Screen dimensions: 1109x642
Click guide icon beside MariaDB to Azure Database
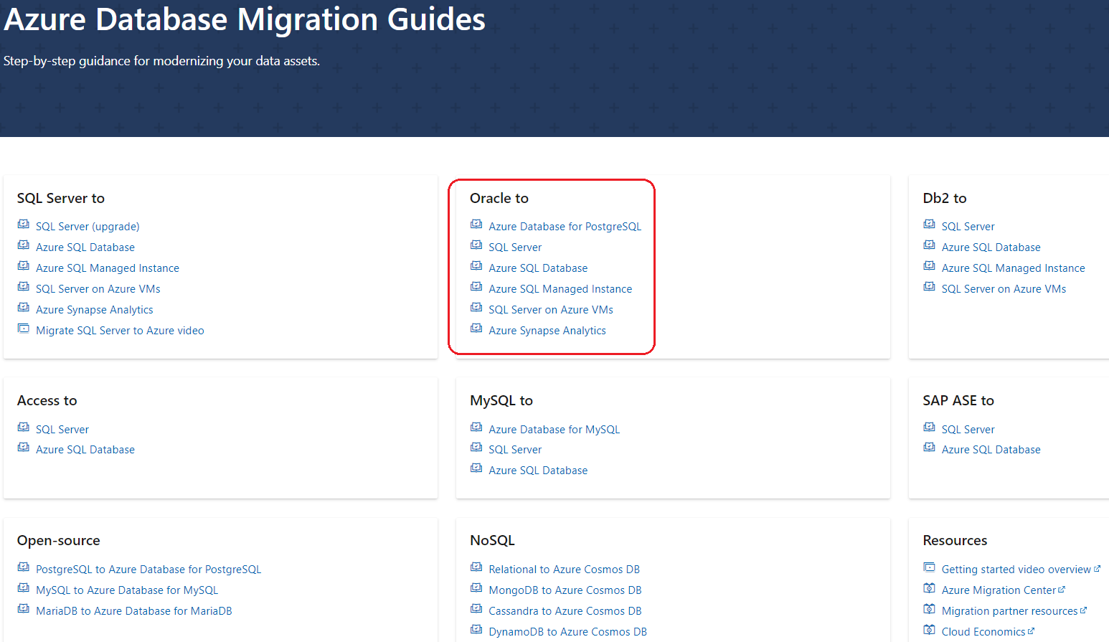pyautogui.click(x=24, y=609)
